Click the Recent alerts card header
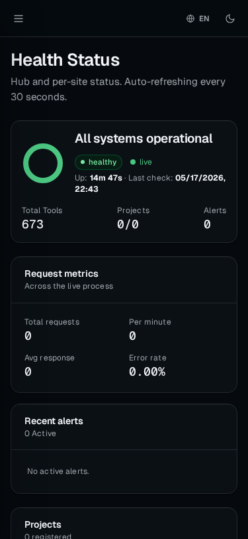Viewport: 248px width, 539px height. 124,427
